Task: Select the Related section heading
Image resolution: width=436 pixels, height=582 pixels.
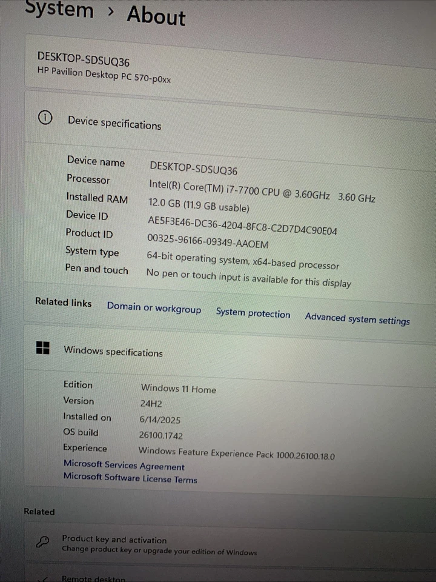Action: click(x=39, y=512)
